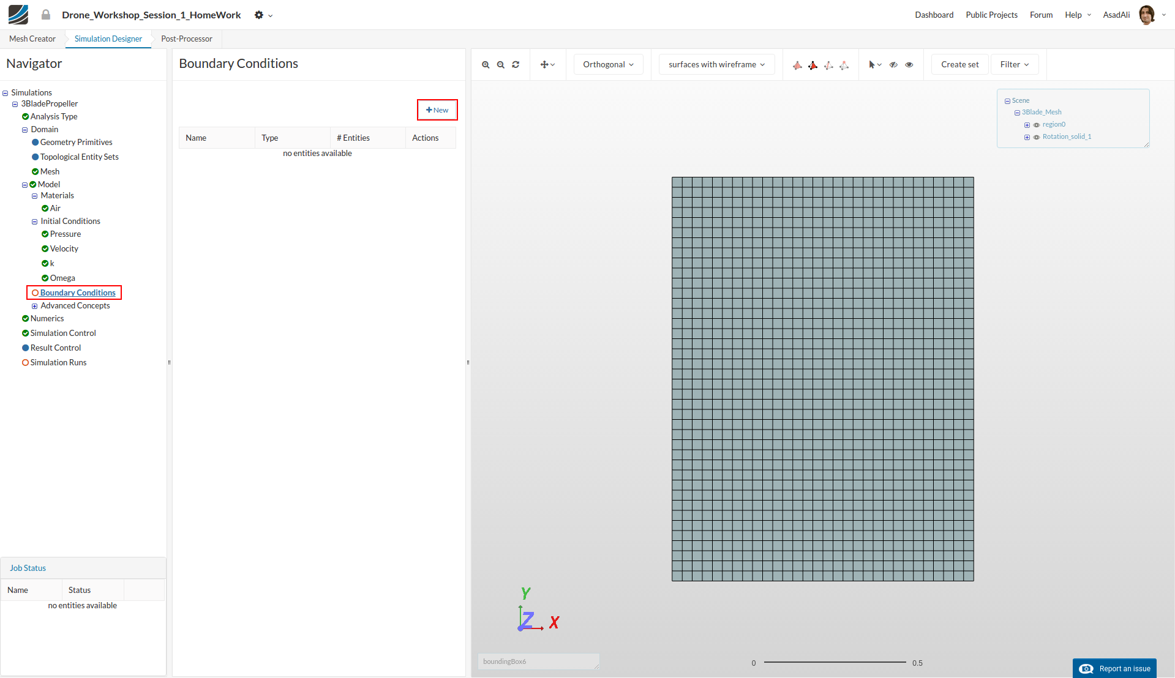Click the mesh in the 3D viewport
The height and width of the screenshot is (678, 1175).
click(x=822, y=379)
